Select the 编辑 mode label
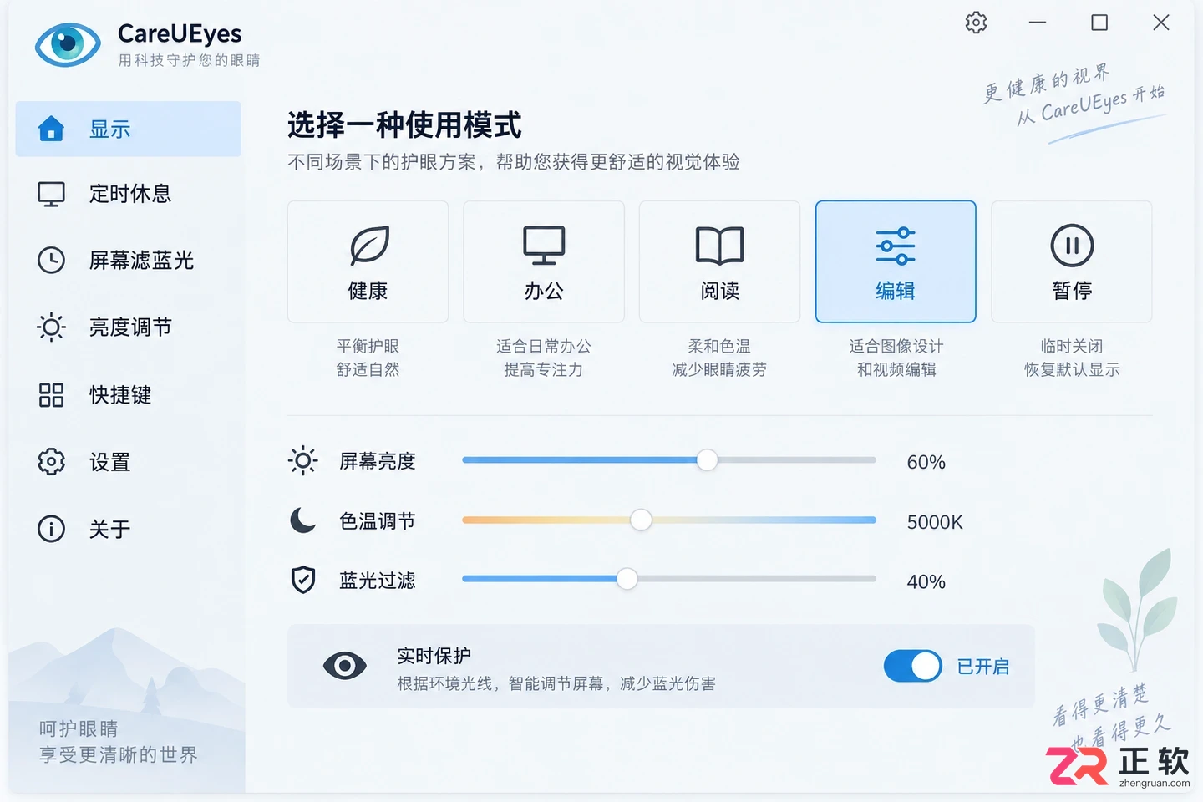1203x802 pixels. pyautogui.click(x=896, y=291)
